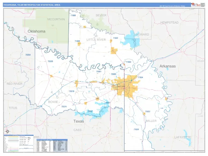Click the 'TITUS' county label

coord(13,108)
